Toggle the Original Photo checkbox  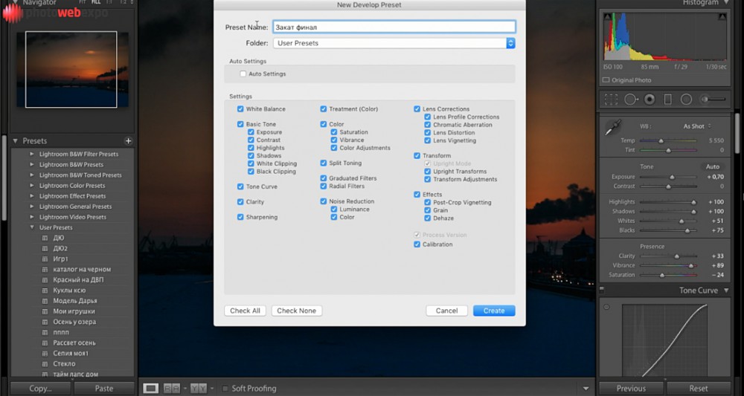606,80
